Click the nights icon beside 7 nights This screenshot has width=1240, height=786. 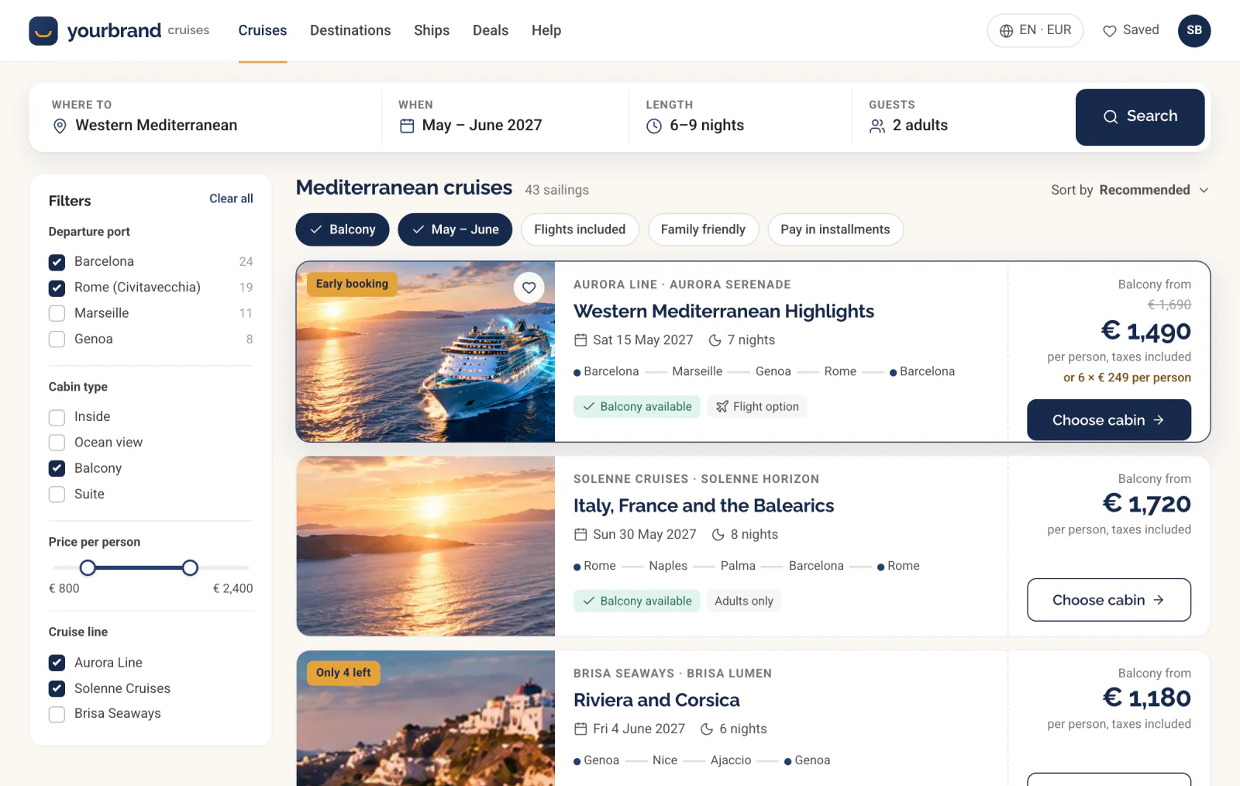pos(715,340)
